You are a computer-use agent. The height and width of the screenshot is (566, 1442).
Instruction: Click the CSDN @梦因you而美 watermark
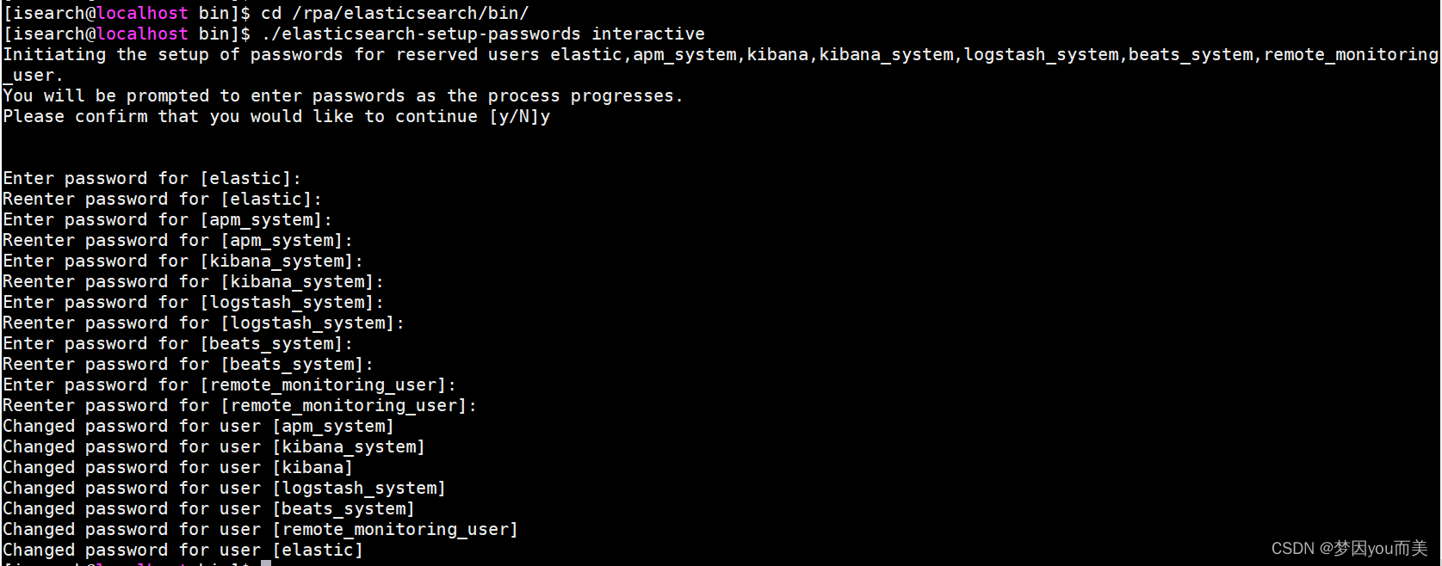point(1349,548)
